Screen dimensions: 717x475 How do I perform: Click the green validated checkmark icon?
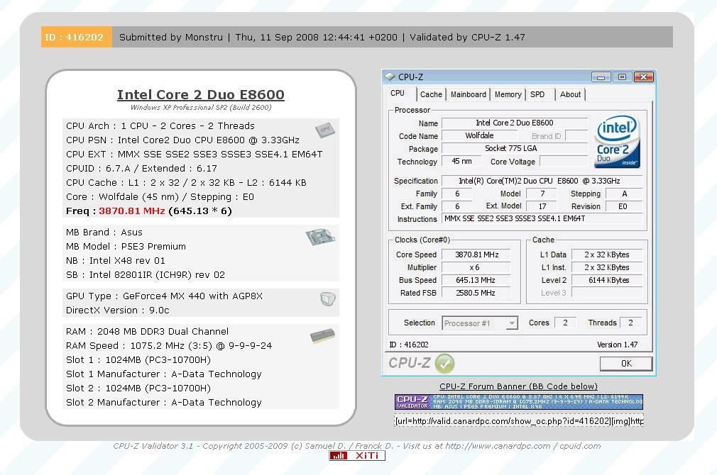(444, 364)
